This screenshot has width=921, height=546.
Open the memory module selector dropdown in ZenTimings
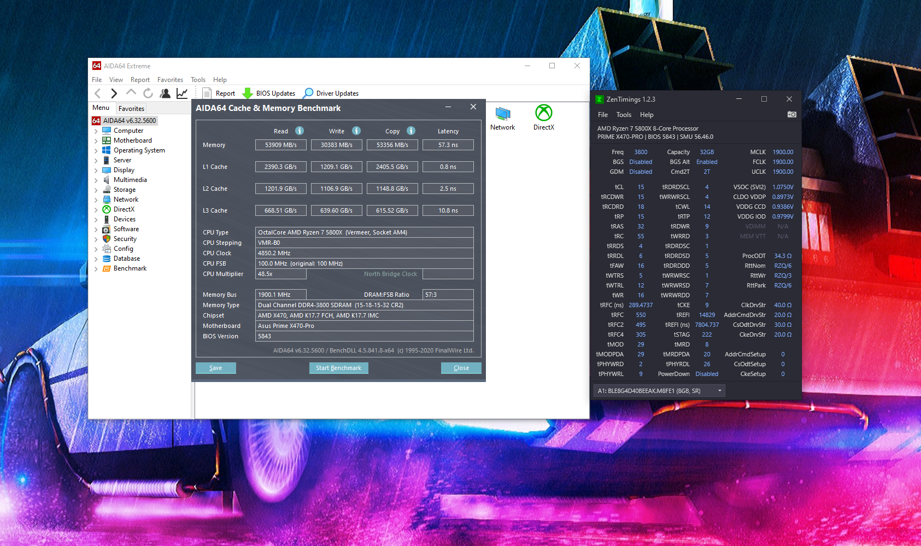tap(659, 391)
